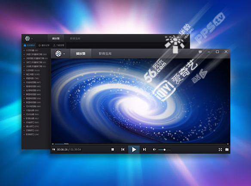Click the video seek progress bar
251x186 pixels.
tap(141, 144)
